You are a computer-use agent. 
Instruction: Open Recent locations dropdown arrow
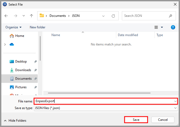click(x=23, y=16)
